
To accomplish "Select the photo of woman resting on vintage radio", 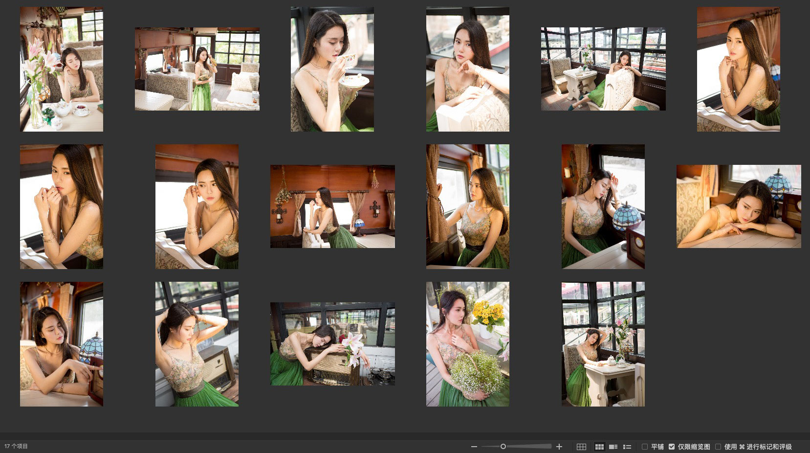I will click(332, 344).
